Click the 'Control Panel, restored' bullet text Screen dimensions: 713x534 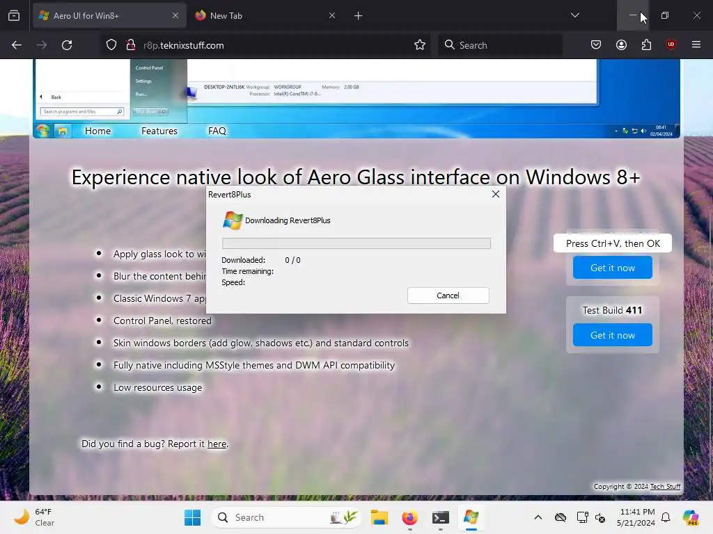[x=162, y=321]
